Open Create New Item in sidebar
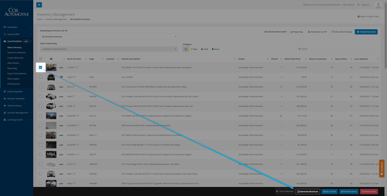The image size is (387, 196). [x=15, y=58]
